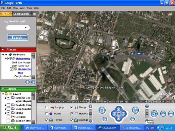Stop the tour in Places panel
The height and width of the screenshot is (131, 175).
click(33, 82)
